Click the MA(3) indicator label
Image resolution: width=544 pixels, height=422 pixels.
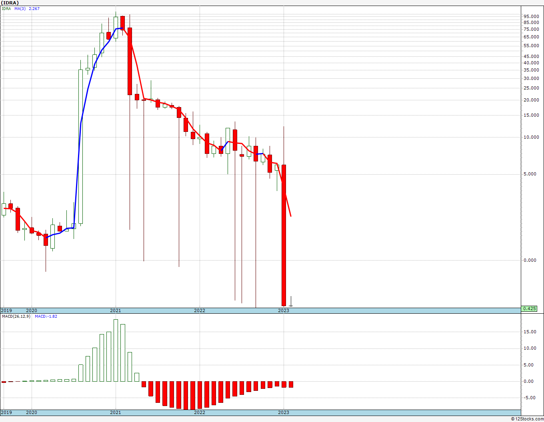(20, 9)
